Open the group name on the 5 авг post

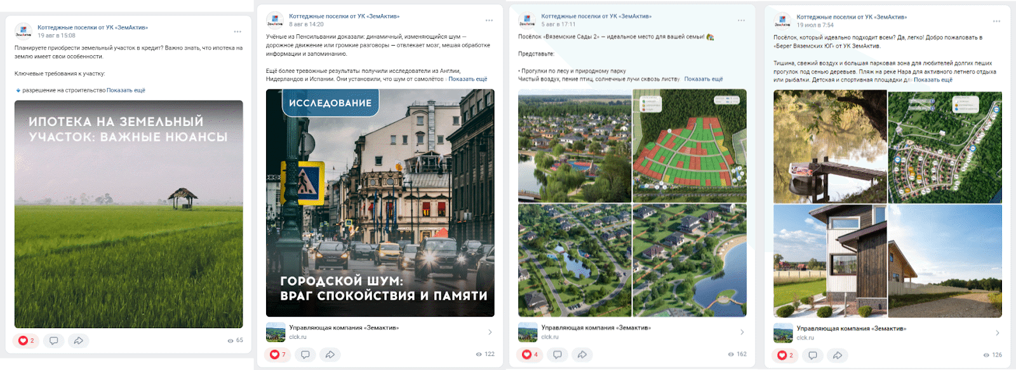pyautogui.click(x=596, y=16)
